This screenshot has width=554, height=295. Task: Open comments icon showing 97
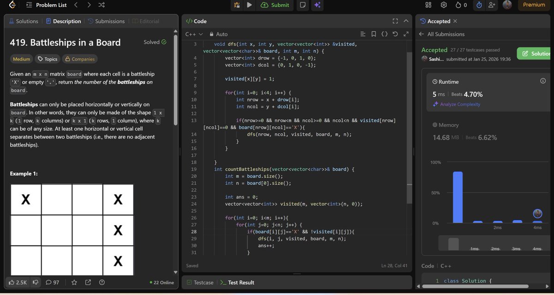tap(52, 282)
